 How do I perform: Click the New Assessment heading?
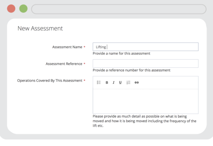coord(40,28)
